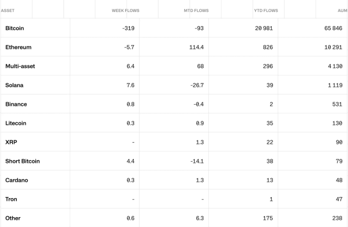This screenshot has height=227, width=348.
Task: Select the YTD FLOWS column header
Action: tap(266, 11)
